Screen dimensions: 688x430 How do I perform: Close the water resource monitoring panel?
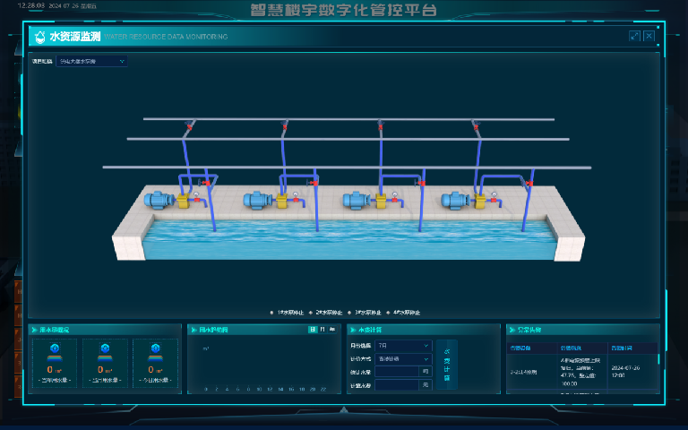point(649,36)
